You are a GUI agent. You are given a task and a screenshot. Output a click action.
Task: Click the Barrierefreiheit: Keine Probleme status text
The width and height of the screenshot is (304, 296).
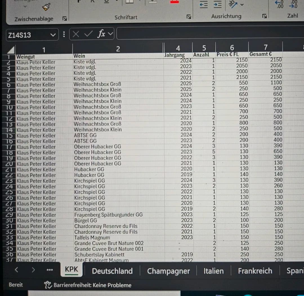pos(93,285)
